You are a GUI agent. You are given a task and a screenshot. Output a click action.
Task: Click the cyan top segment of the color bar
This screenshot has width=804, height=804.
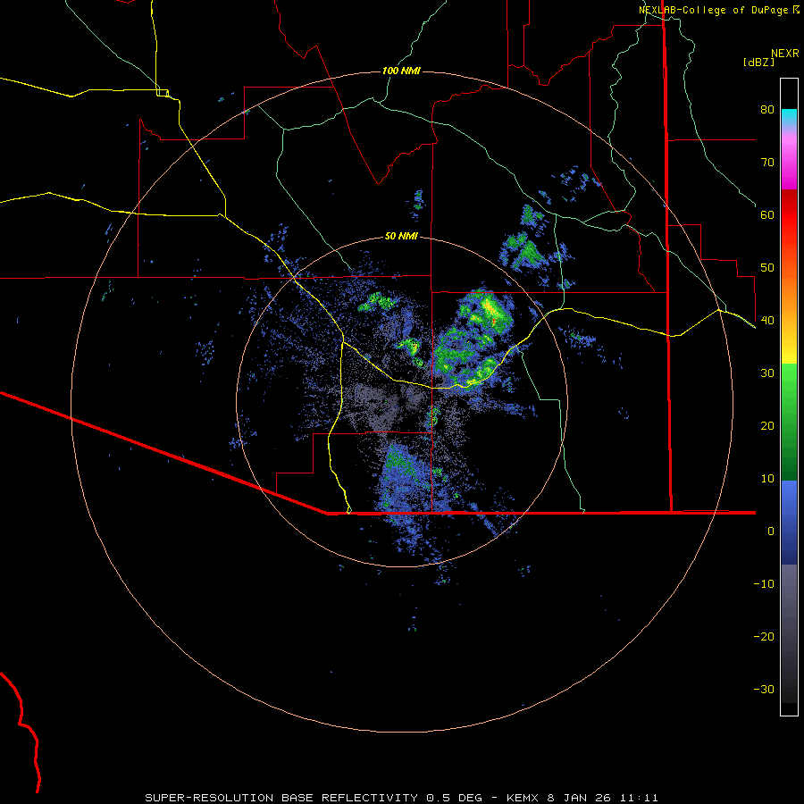coord(789,115)
